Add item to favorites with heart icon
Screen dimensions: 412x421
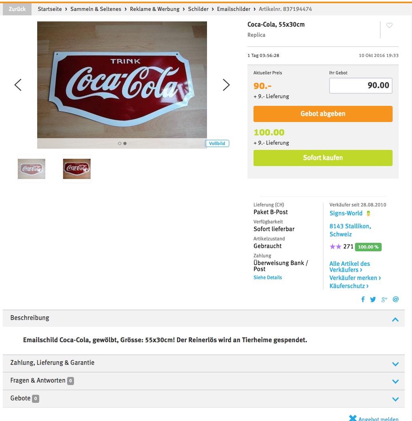click(389, 25)
